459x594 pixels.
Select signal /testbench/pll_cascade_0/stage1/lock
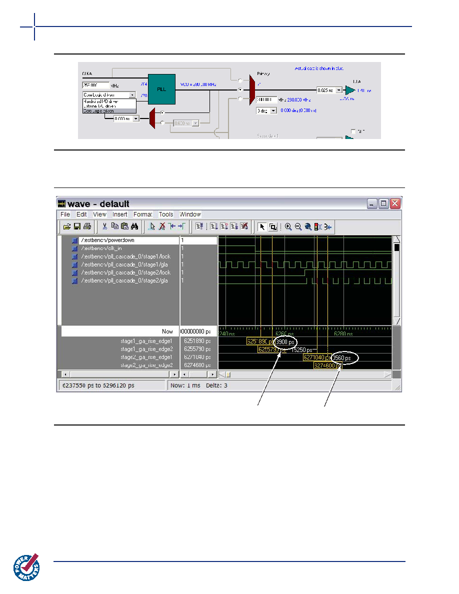pos(125,256)
